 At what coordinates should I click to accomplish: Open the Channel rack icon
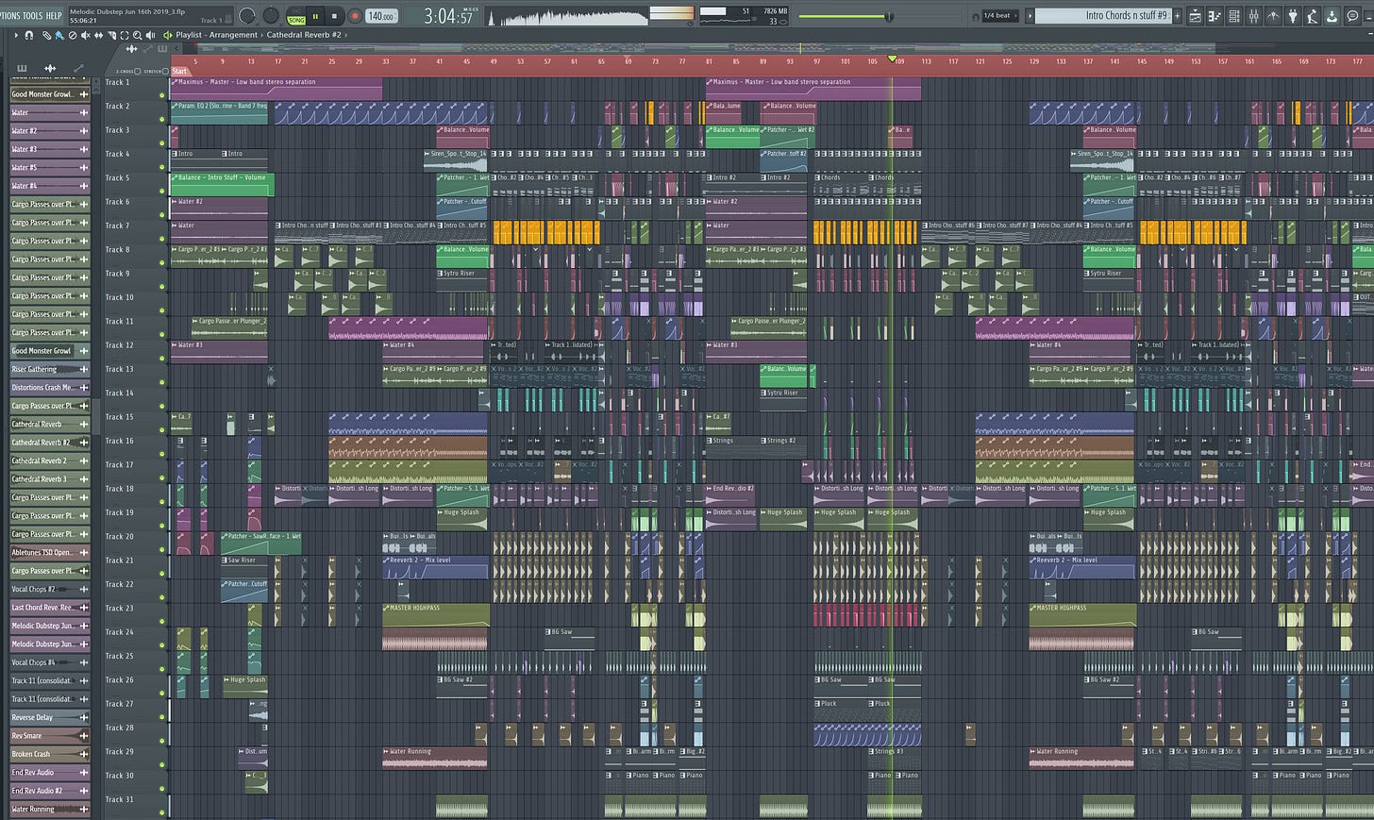tap(1233, 15)
